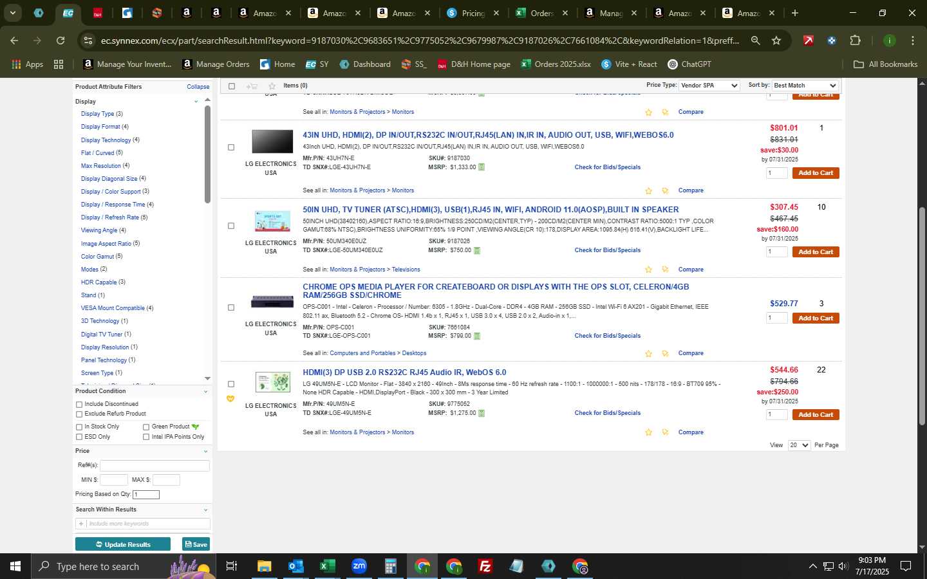
Task: Open ChatGPT bookmark
Action: [x=689, y=64]
